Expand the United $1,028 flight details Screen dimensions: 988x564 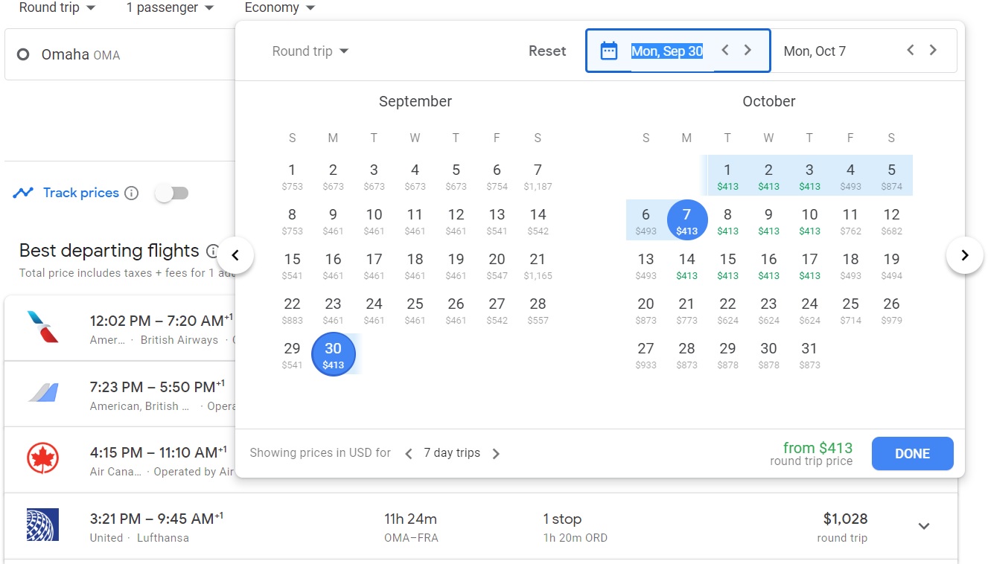[924, 526]
